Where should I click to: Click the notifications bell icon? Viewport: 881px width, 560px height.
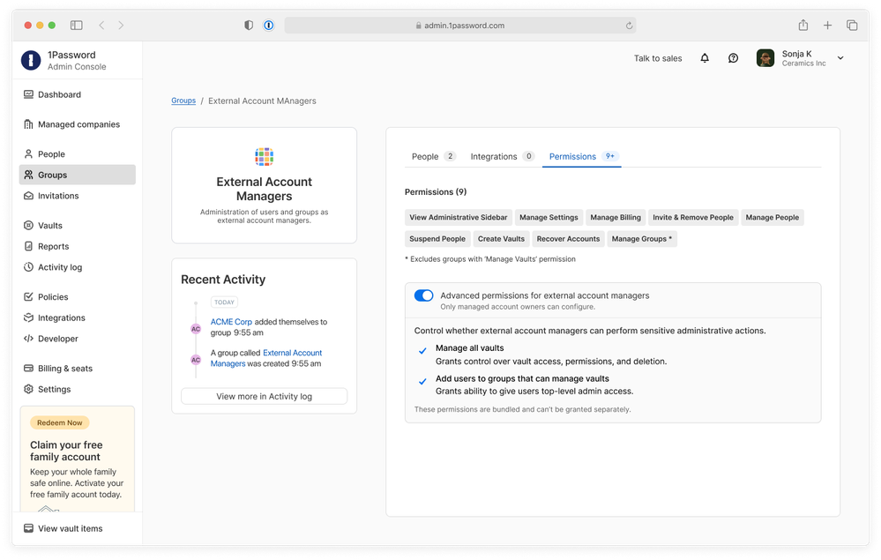(x=705, y=58)
